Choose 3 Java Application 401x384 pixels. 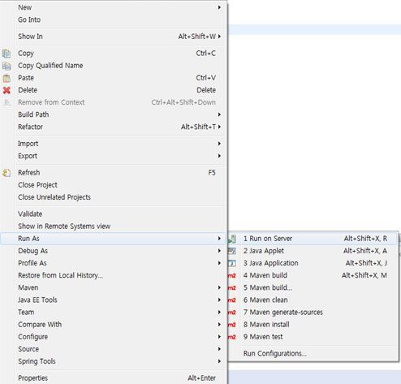[x=313, y=263]
